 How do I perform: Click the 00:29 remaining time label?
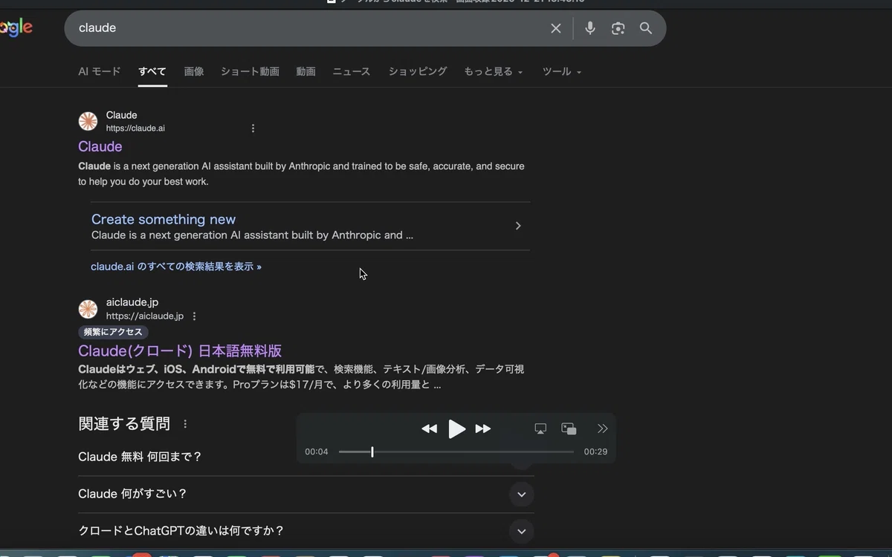point(595,452)
